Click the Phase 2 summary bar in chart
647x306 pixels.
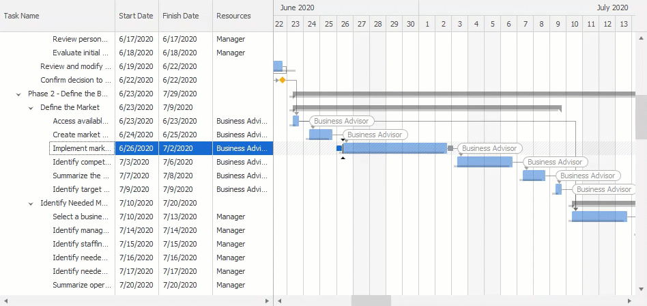[x=464, y=94]
